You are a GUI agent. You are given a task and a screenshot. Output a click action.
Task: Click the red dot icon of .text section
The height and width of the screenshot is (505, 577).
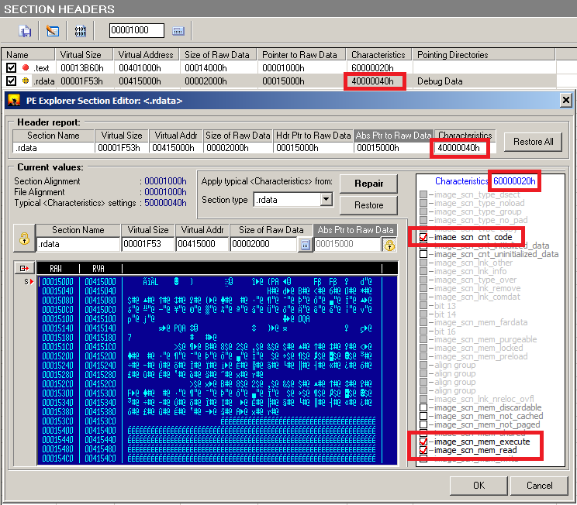(x=26, y=67)
